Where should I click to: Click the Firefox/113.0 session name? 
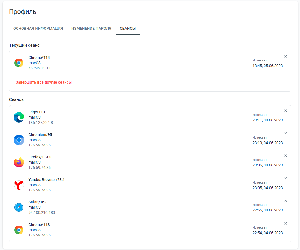pyautogui.click(x=40, y=157)
